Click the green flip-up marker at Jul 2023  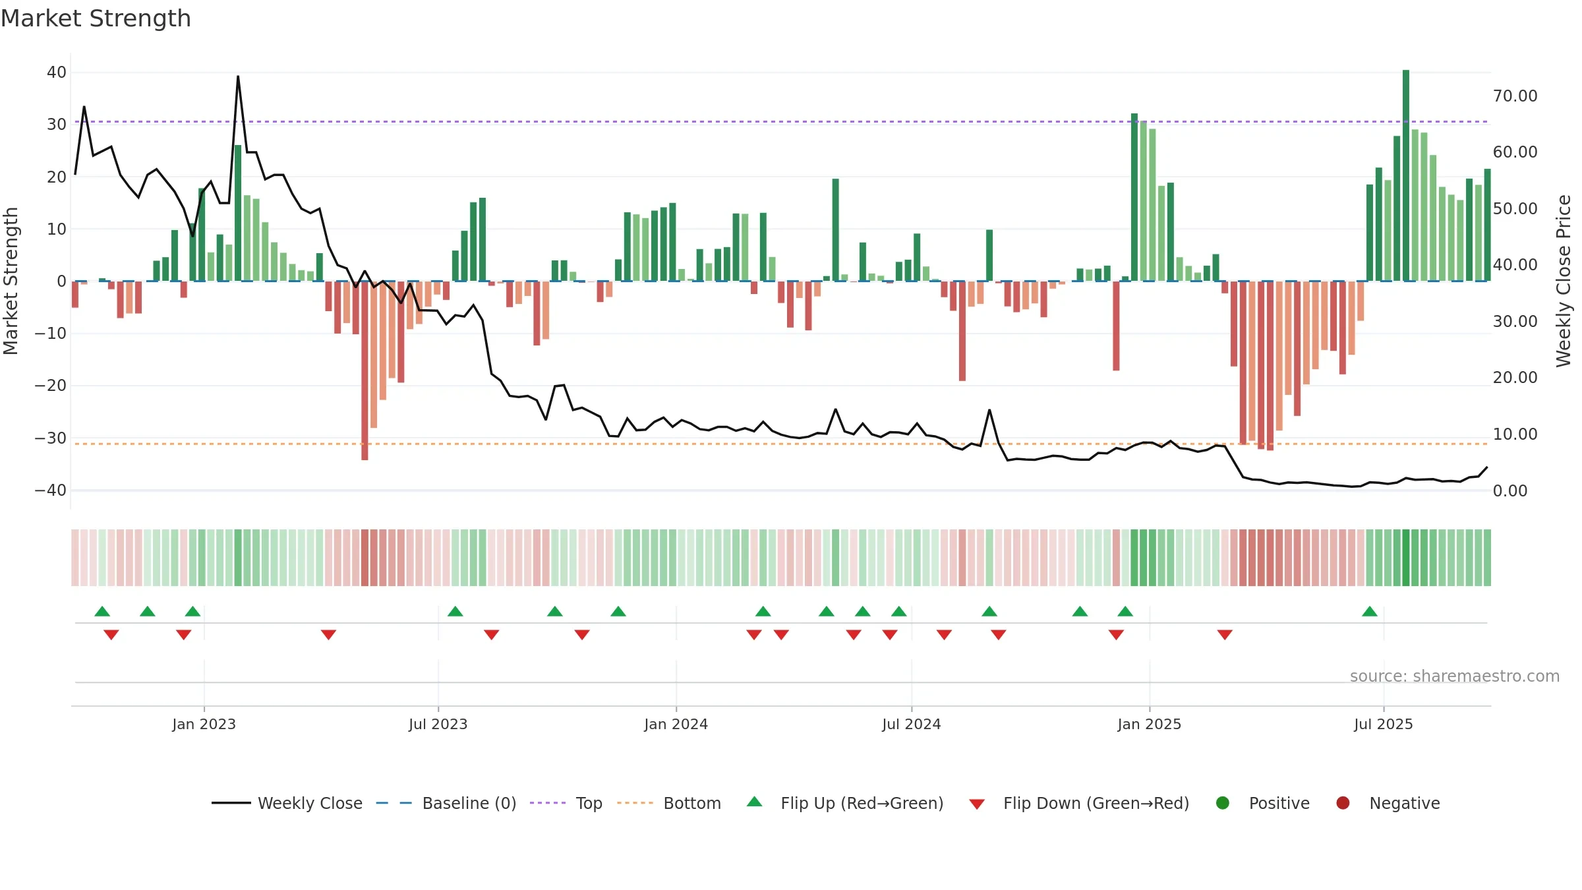[455, 612]
